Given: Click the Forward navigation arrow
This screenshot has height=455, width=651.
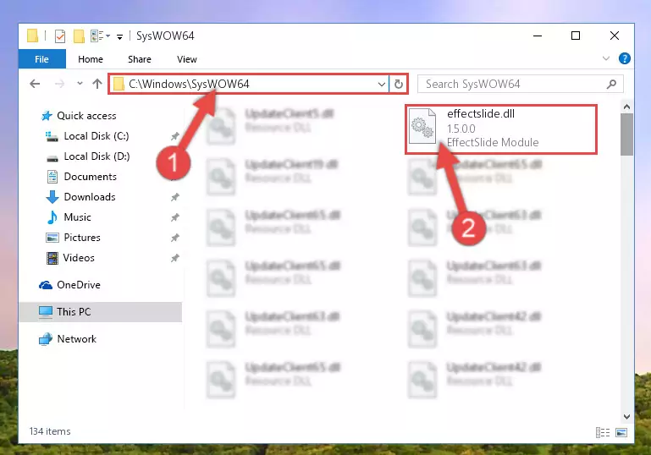Looking at the screenshot, I should (x=60, y=85).
